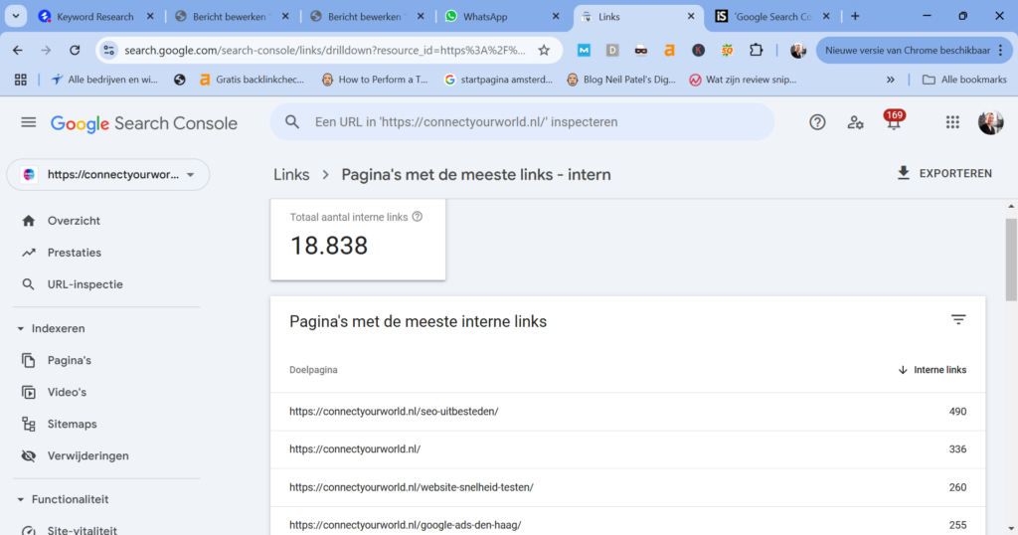Bookmark this page with star icon
The height and width of the screenshot is (535, 1018).
[544, 50]
